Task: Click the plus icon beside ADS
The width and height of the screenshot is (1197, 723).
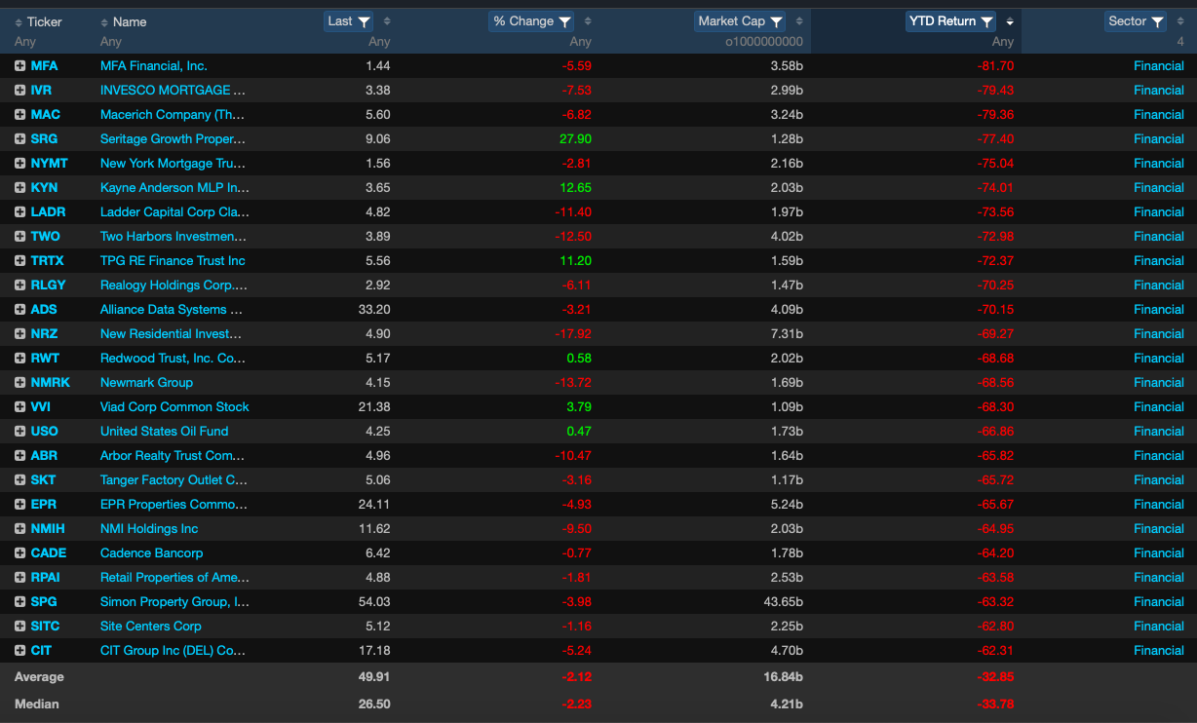Action: (x=19, y=309)
